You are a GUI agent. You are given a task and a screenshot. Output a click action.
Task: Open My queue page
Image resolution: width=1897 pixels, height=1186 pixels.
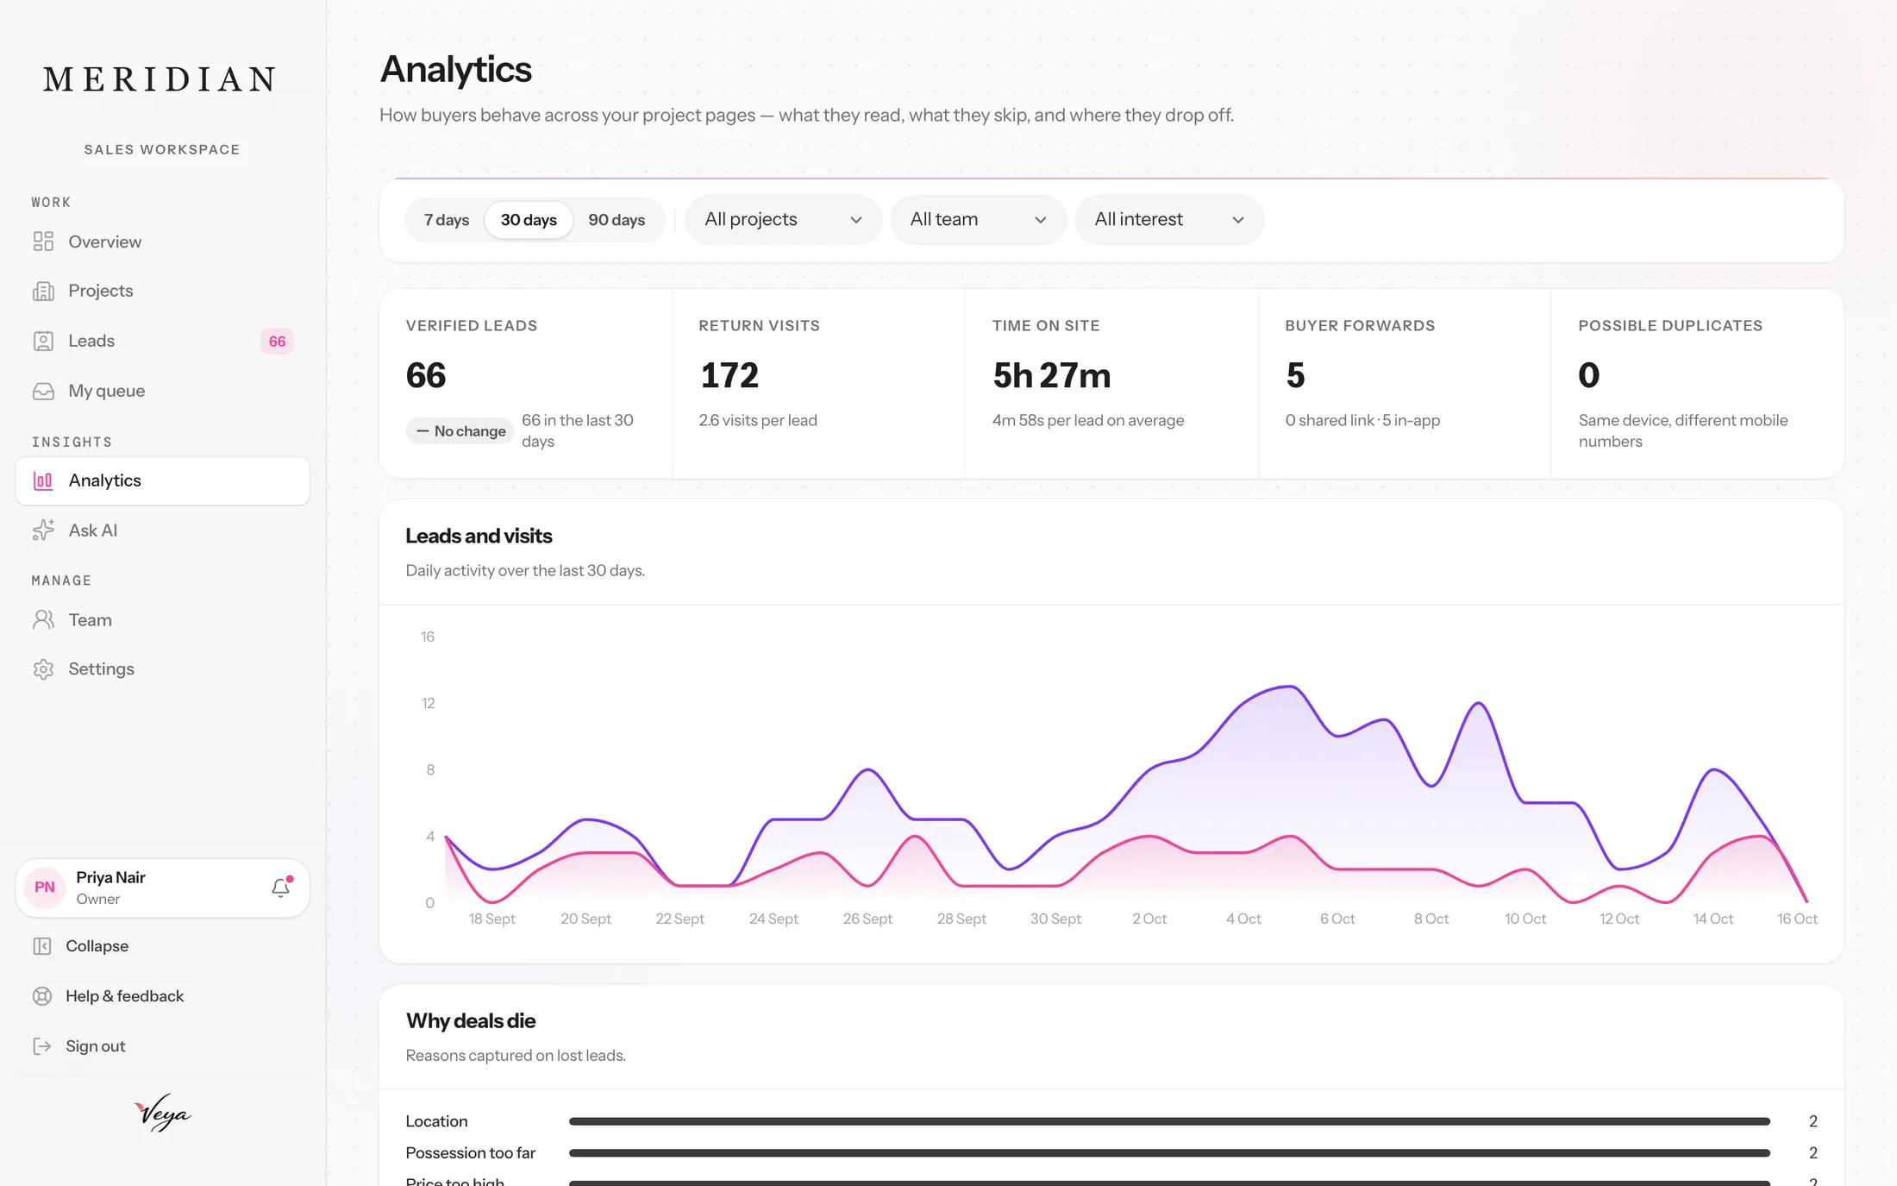[x=162, y=391]
